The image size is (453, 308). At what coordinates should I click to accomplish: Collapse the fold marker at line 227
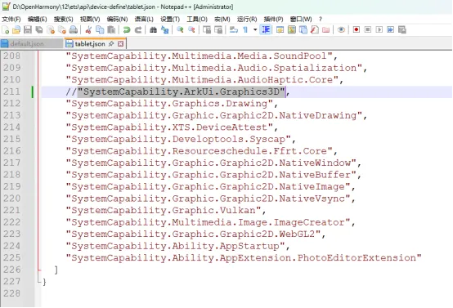tap(38, 282)
